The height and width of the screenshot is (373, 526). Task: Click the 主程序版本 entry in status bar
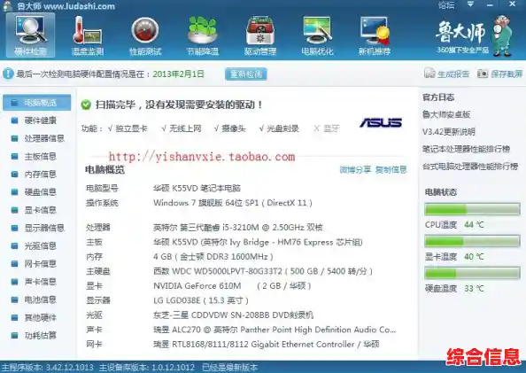(x=47, y=368)
